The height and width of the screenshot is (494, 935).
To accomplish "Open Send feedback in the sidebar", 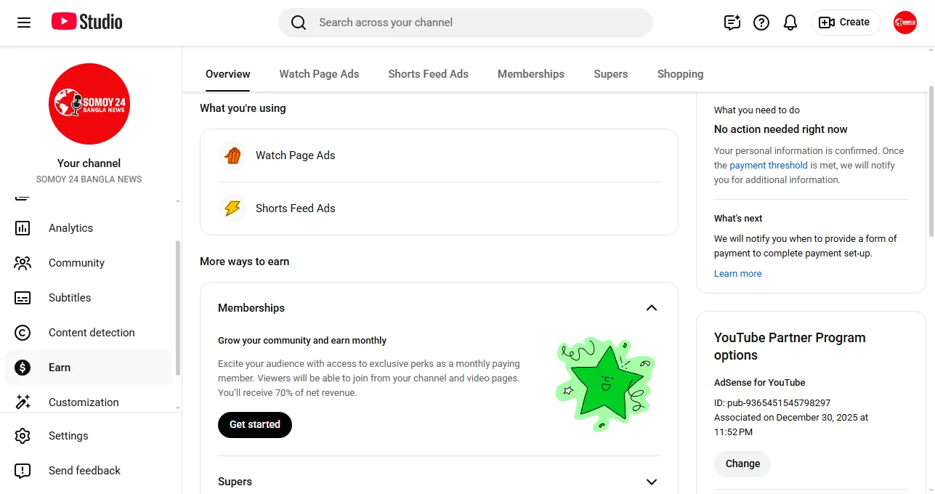I will 89,471.
